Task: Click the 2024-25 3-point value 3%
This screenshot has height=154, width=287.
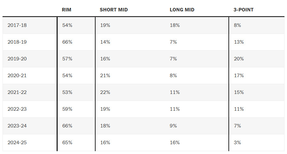Action: click(237, 143)
